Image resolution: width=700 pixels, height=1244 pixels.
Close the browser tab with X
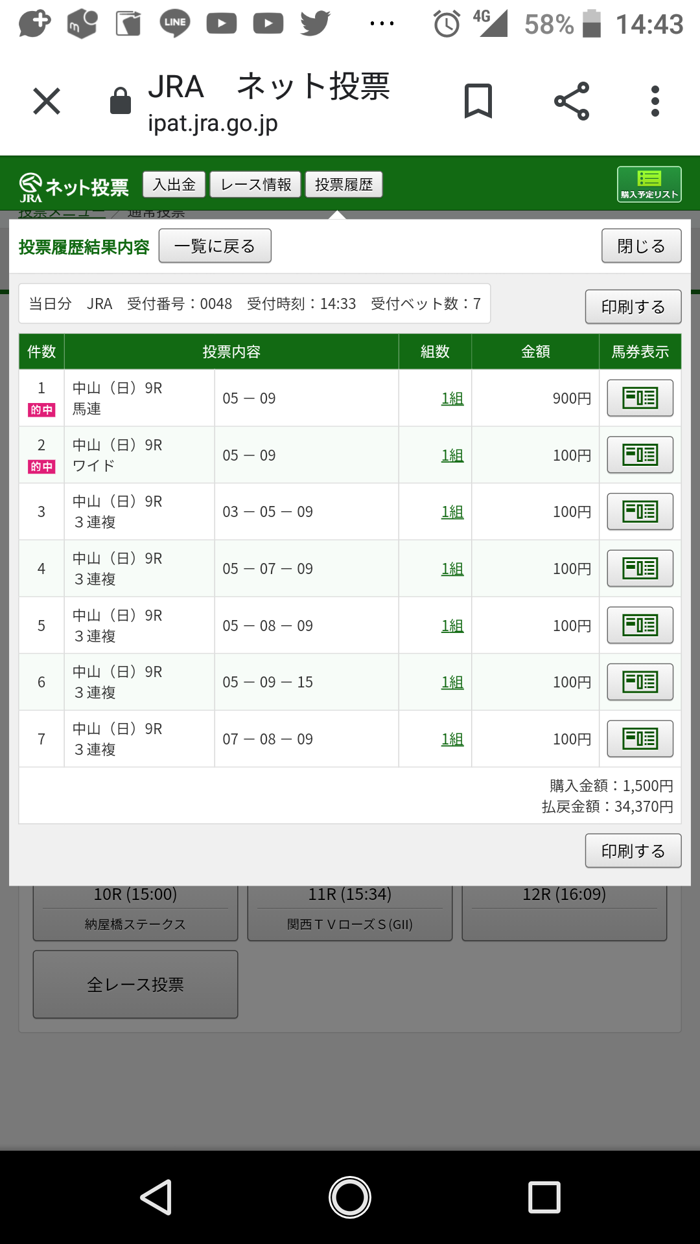coord(47,101)
